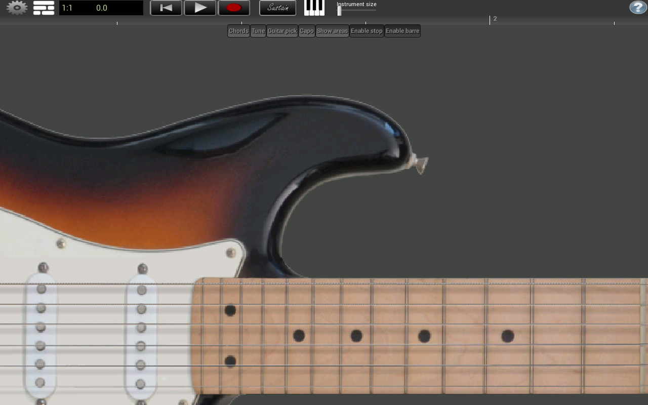Start recording with the record icon
The height and width of the screenshot is (405, 648).
point(234,8)
